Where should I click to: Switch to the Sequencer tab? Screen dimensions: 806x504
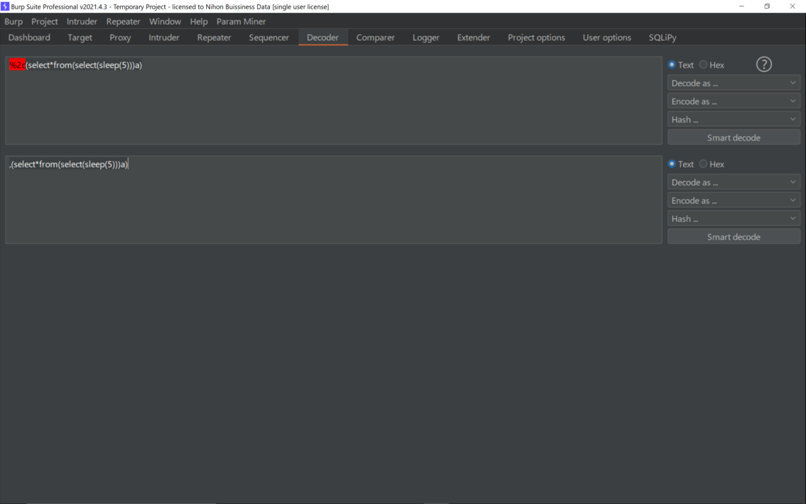pyautogui.click(x=269, y=38)
